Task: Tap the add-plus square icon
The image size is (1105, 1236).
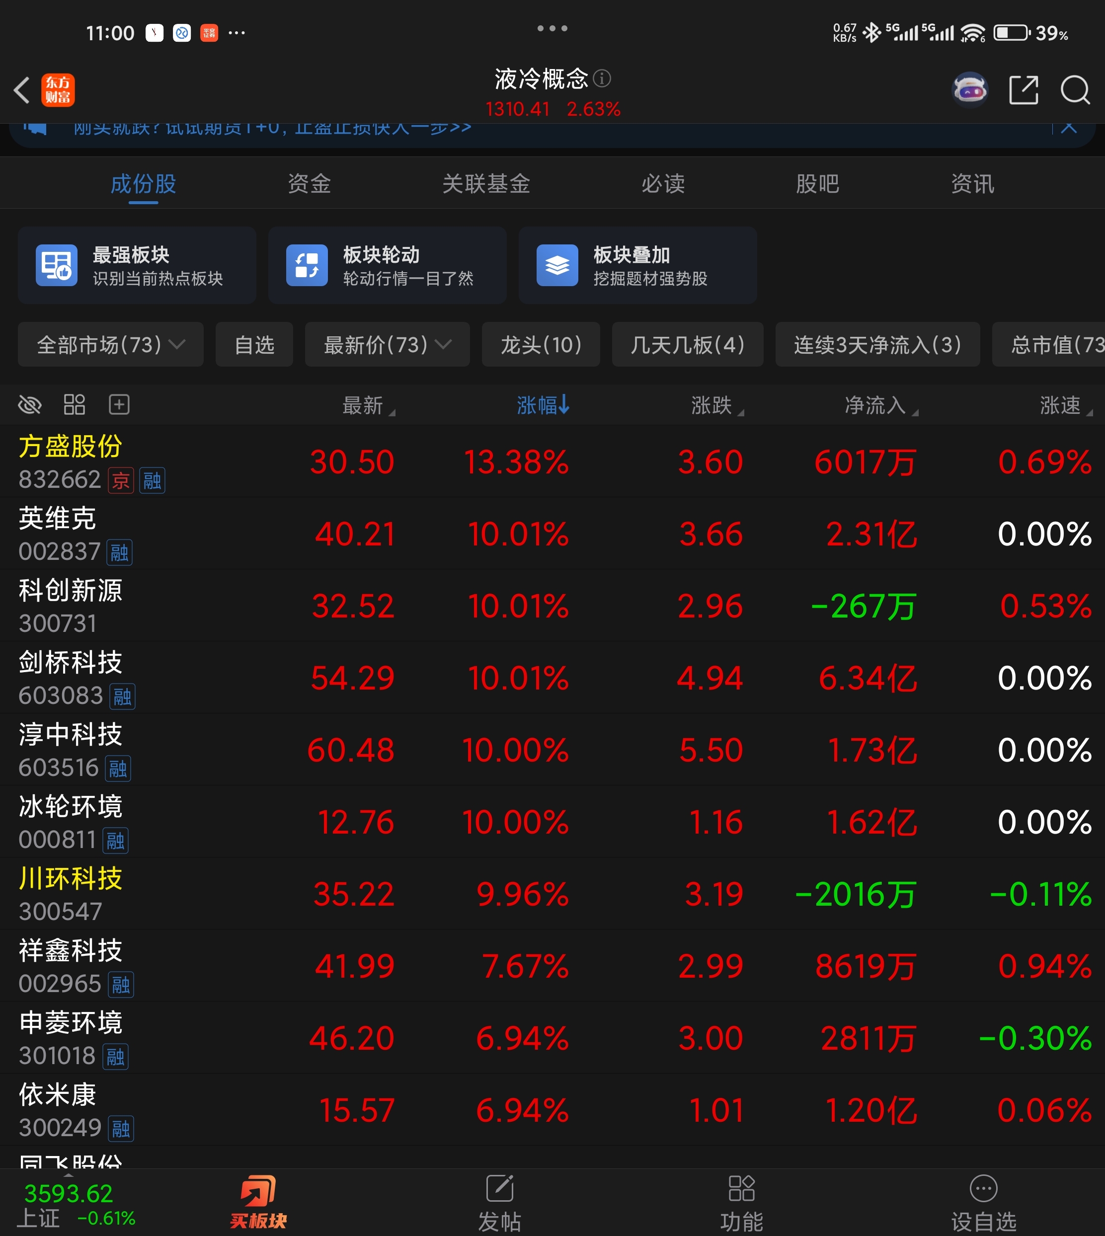Action: pyautogui.click(x=119, y=404)
